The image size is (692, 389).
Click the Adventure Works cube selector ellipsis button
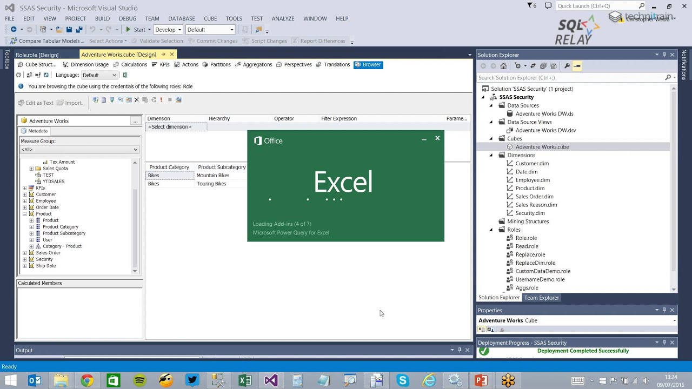[136, 121]
